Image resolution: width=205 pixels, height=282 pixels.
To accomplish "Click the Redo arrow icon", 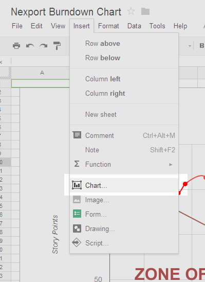I will (44, 46).
